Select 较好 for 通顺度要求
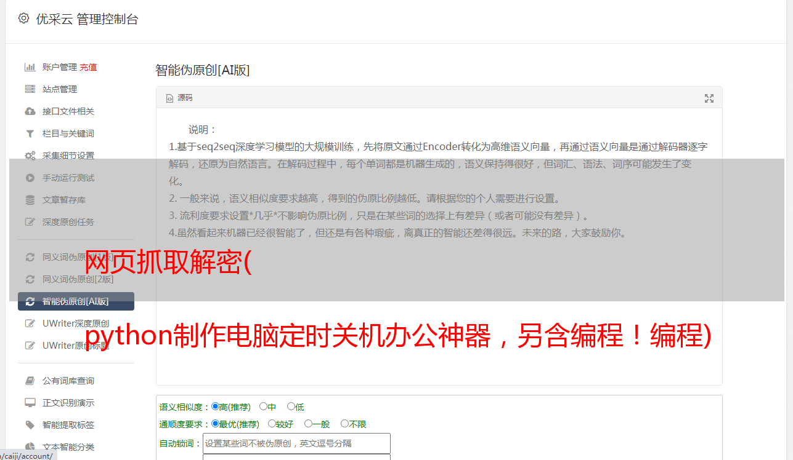Image resolution: width=793 pixels, height=460 pixels. (x=272, y=424)
